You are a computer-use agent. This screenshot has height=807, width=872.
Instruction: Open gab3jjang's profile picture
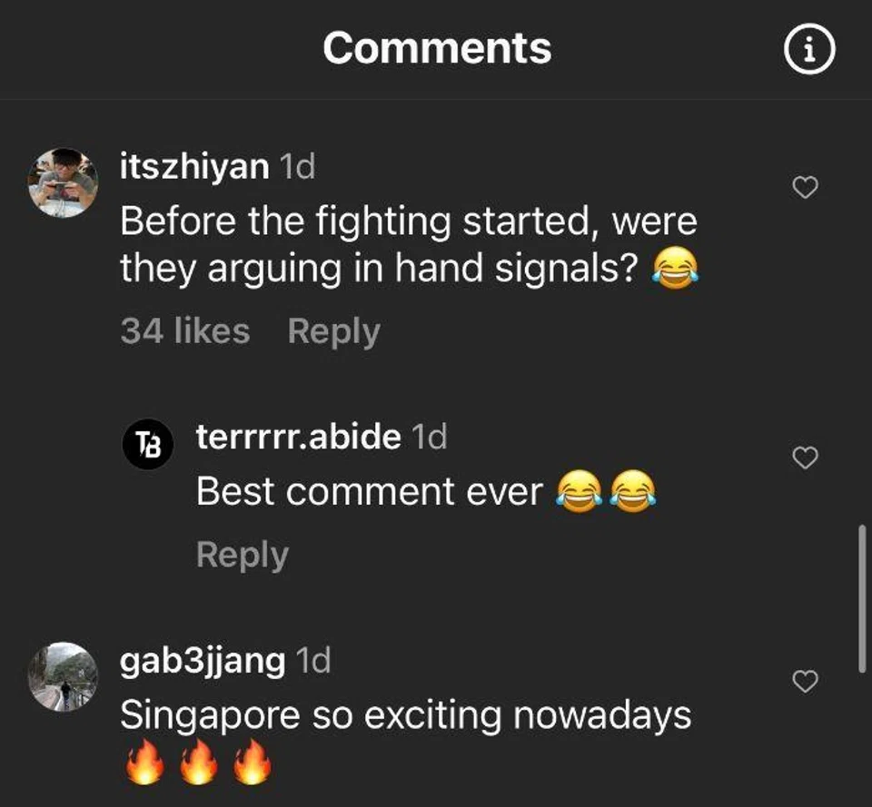coord(63,676)
